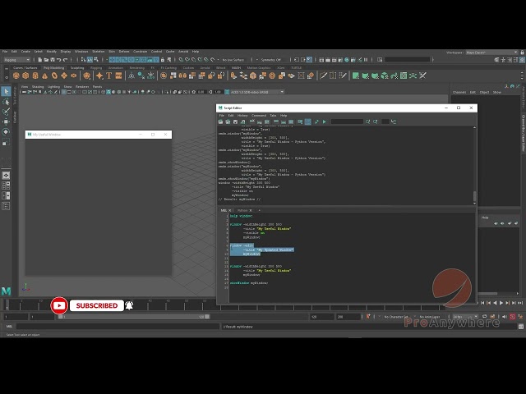
Task: Open the Rigging menu set dropdown
Action: (x=16, y=60)
